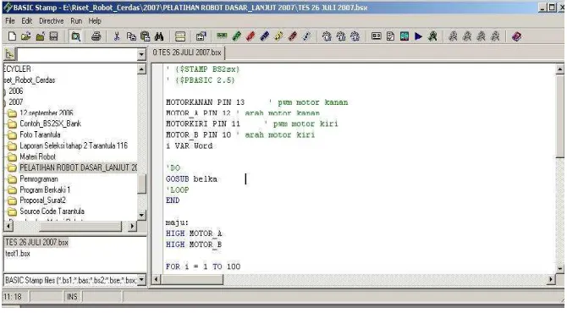Click the Preferences icon
The width and height of the screenshot is (567, 313).
201,36
